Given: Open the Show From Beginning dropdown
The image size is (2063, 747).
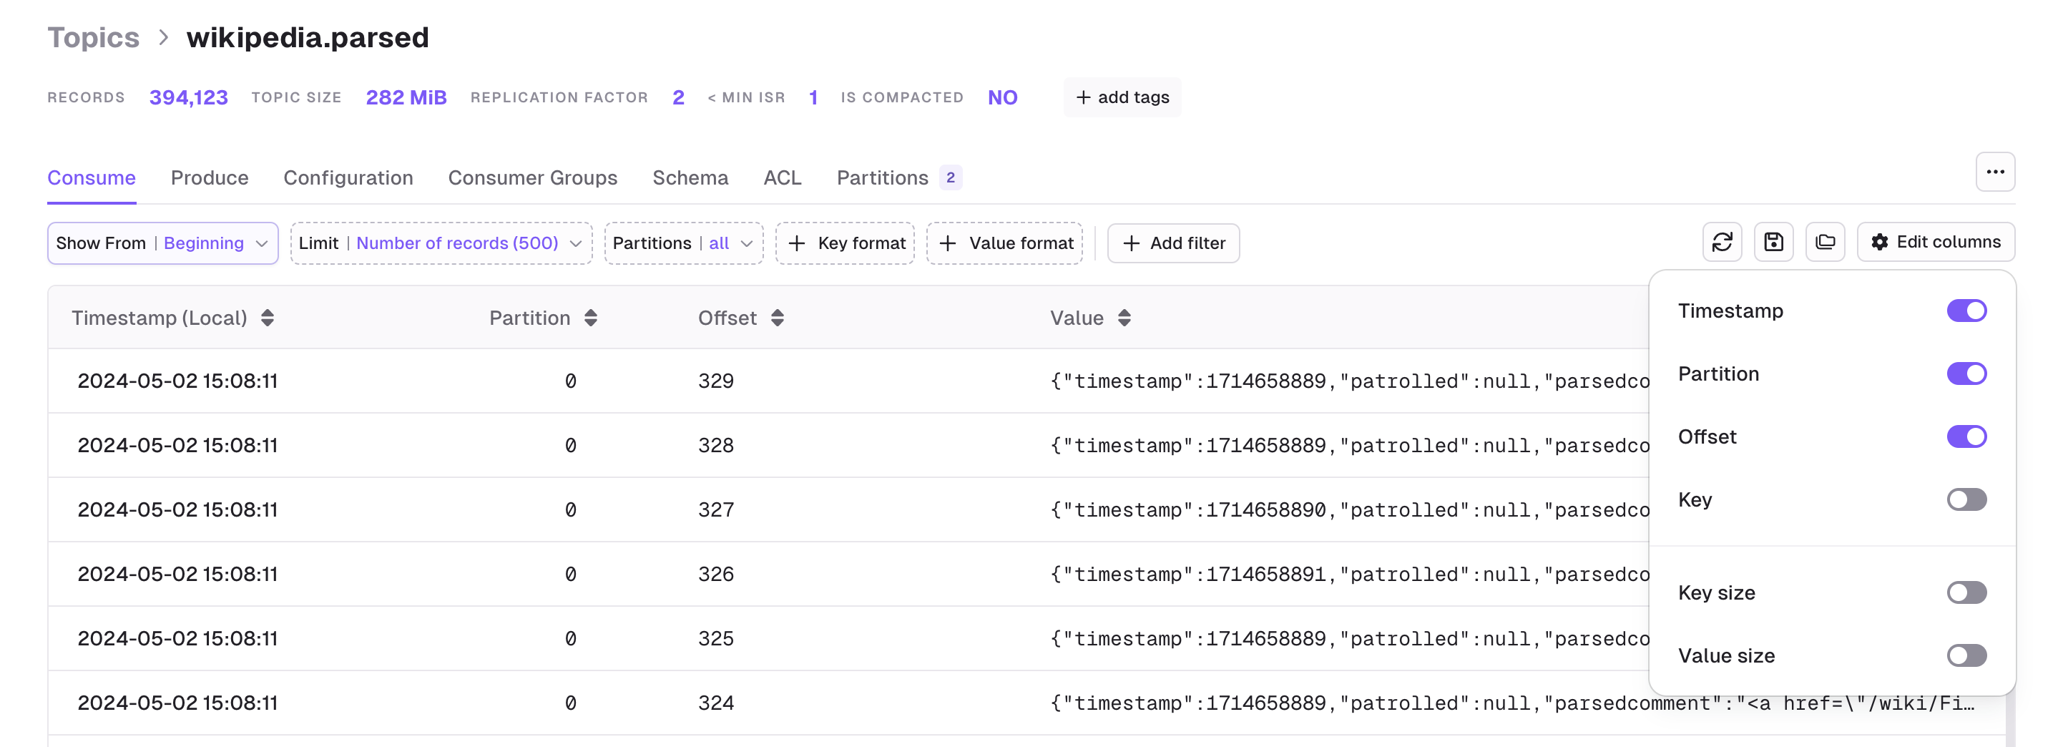Looking at the screenshot, I should pos(162,243).
